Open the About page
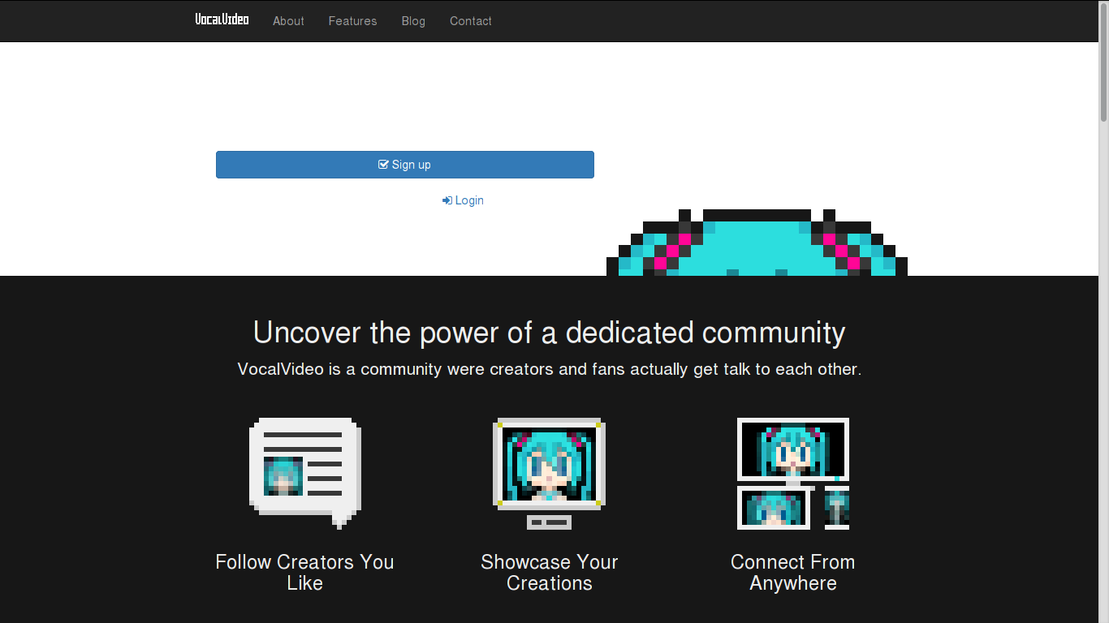The height and width of the screenshot is (623, 1109). (288, 21)
